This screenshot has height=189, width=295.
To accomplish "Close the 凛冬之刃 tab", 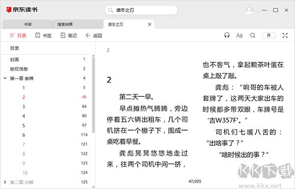I will coord(149,25).
